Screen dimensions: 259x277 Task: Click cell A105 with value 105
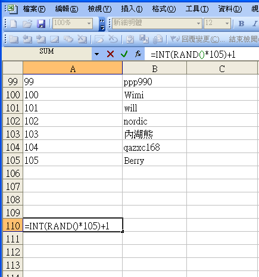tap(73, 160)
